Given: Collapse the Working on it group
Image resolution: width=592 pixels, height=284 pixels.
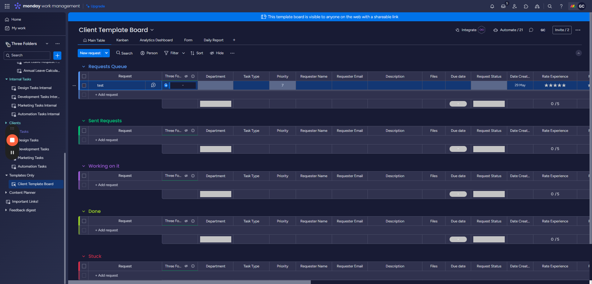Looking at the screenshot, I should pos(84,166).
